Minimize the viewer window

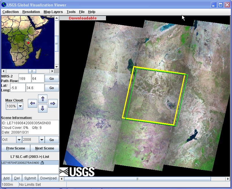(x=213, y=5)
